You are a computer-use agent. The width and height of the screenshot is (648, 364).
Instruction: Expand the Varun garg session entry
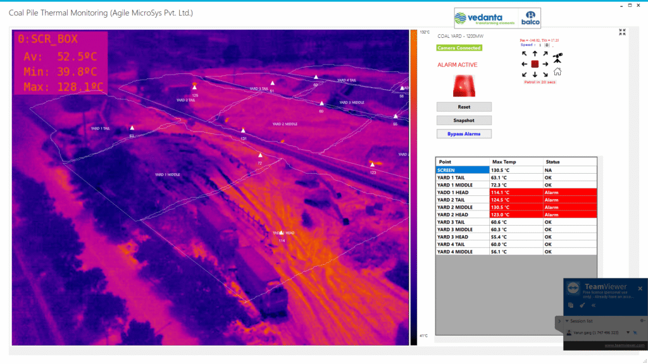coord(628,332)
